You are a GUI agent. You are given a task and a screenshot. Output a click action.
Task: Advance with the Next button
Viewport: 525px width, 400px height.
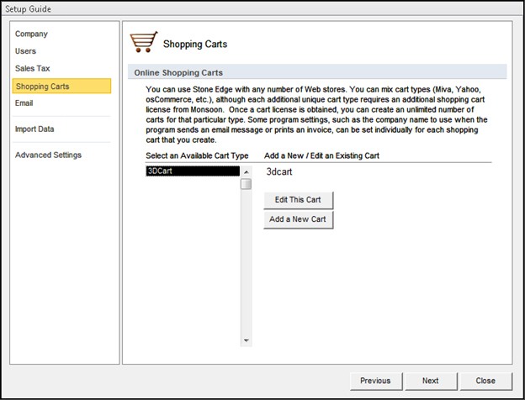[430, 381]
